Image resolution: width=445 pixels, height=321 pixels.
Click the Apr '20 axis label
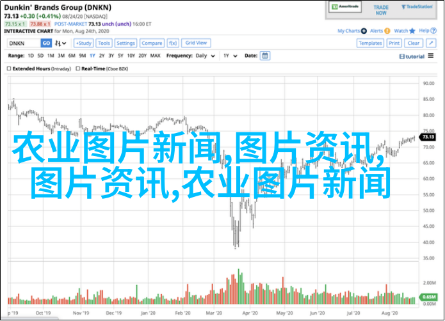point(250,313)
